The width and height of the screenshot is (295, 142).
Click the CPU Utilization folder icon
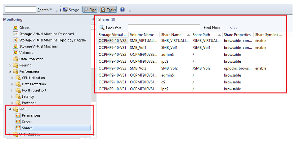pos(18,78)
